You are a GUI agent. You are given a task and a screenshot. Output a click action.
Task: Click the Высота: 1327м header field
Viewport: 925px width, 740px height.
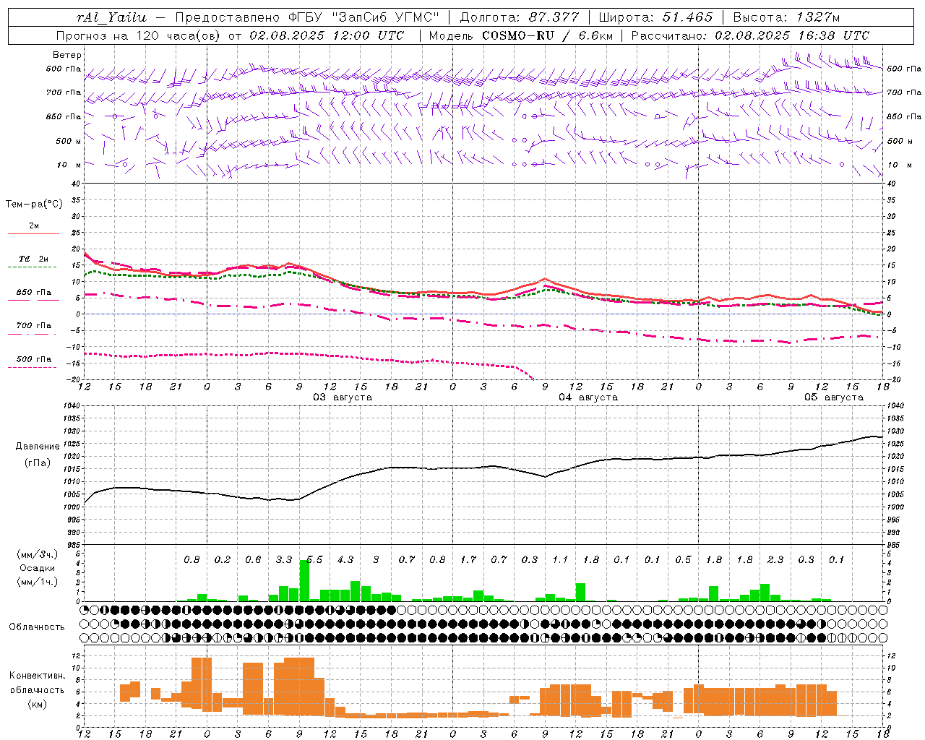(786, 17)
